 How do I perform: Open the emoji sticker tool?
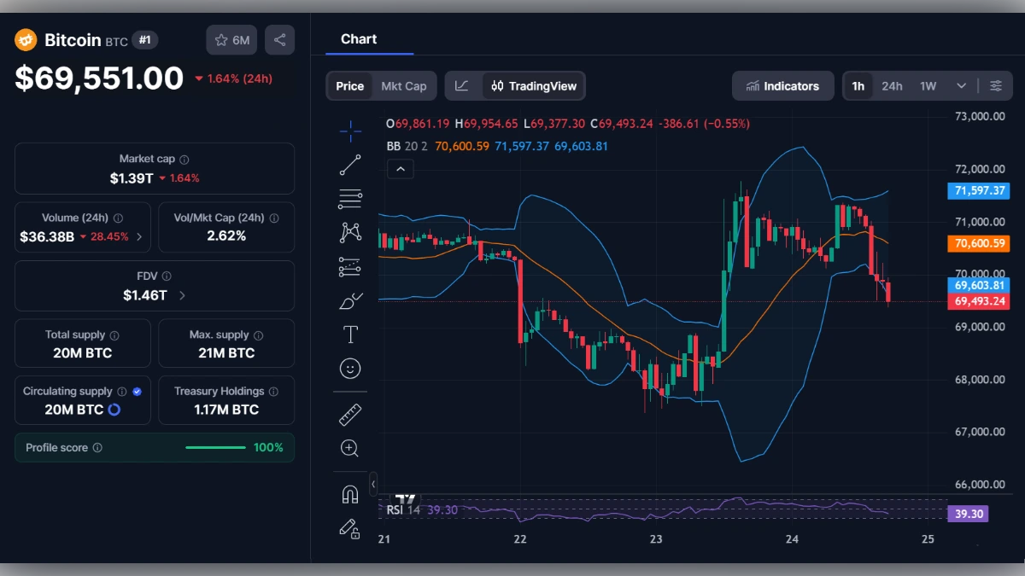pyautogui.click(x=350, y=367)
